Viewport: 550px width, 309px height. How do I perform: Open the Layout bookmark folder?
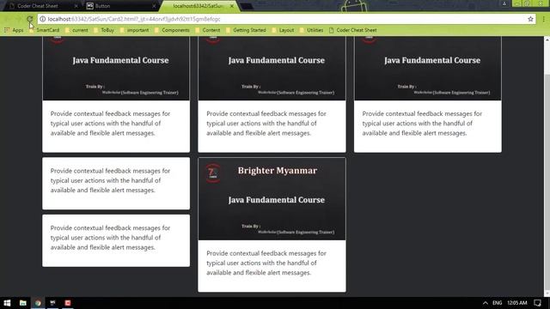(x=283, y=30)
